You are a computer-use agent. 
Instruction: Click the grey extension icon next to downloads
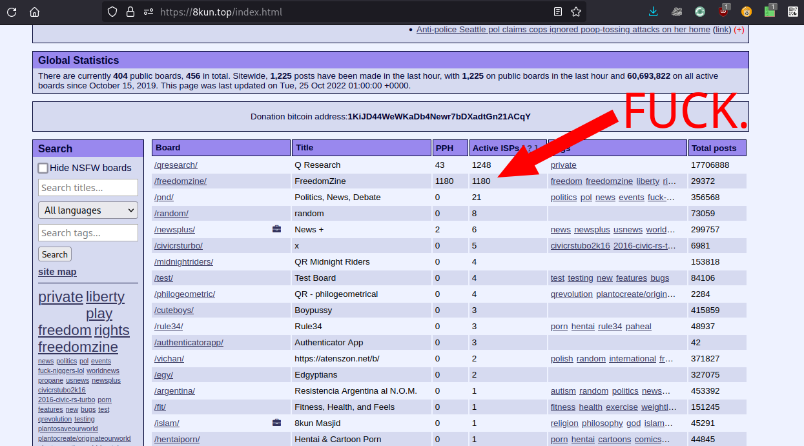(x=677, y=12)
